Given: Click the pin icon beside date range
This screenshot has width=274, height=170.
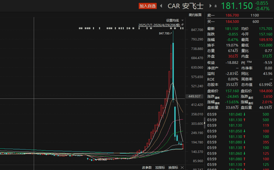Looking at the screenshot, I should point(182,25).
